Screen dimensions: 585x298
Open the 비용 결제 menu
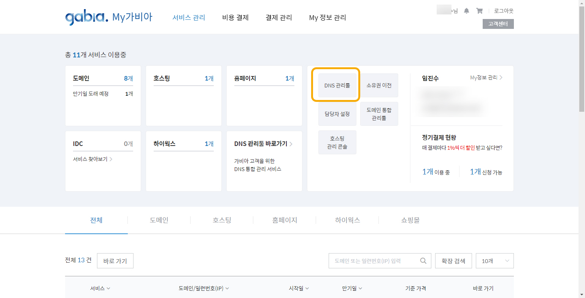pos(235,17)
